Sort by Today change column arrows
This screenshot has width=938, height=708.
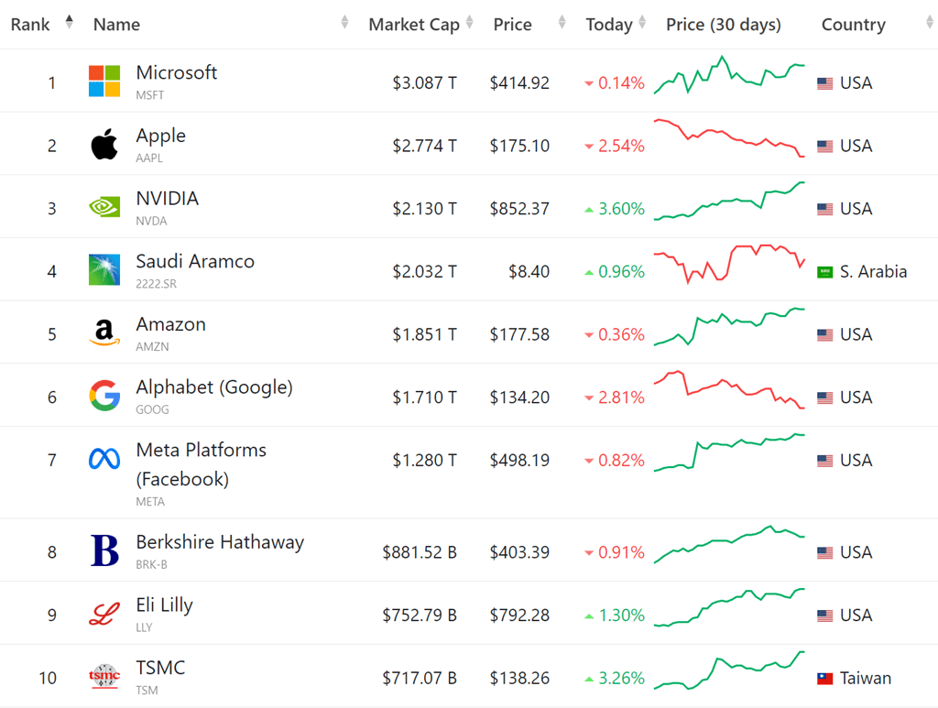click(642, 23)
